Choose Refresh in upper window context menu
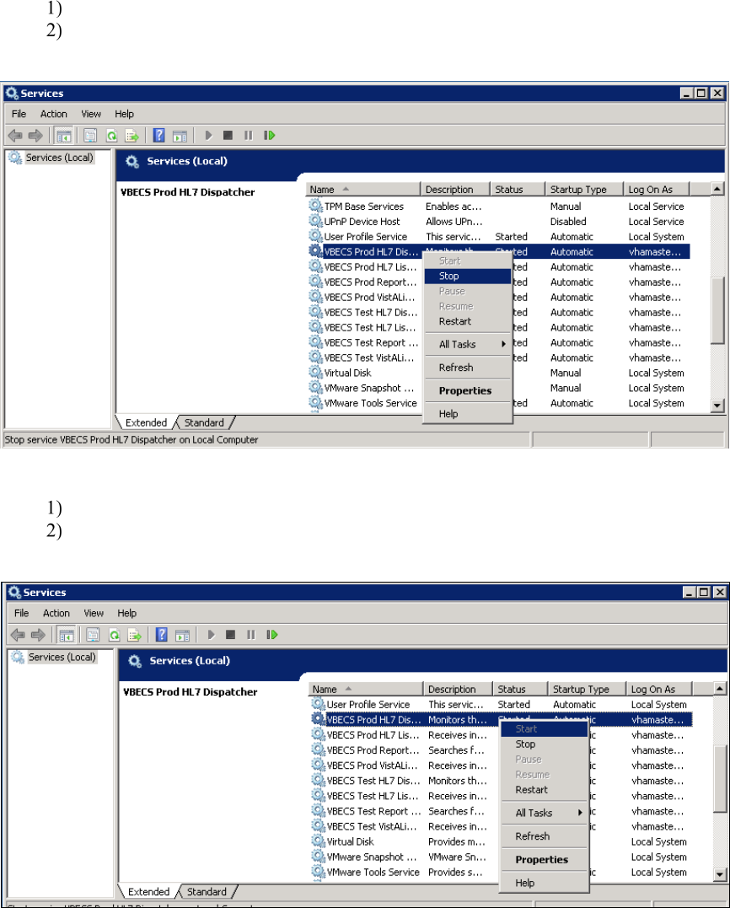Viewport: 730px width, 908px height. point(468,368)
